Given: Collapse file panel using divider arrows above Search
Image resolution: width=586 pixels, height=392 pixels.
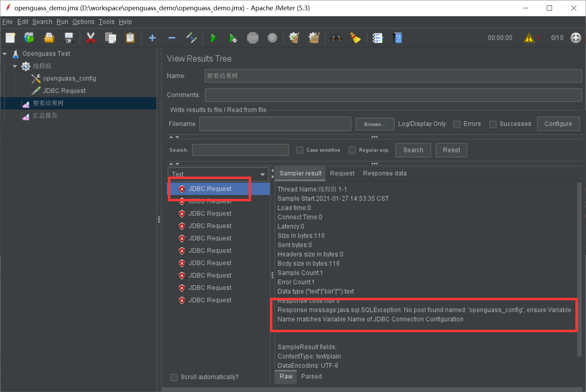Looking at the screenshot, I should tap(174, 137).
